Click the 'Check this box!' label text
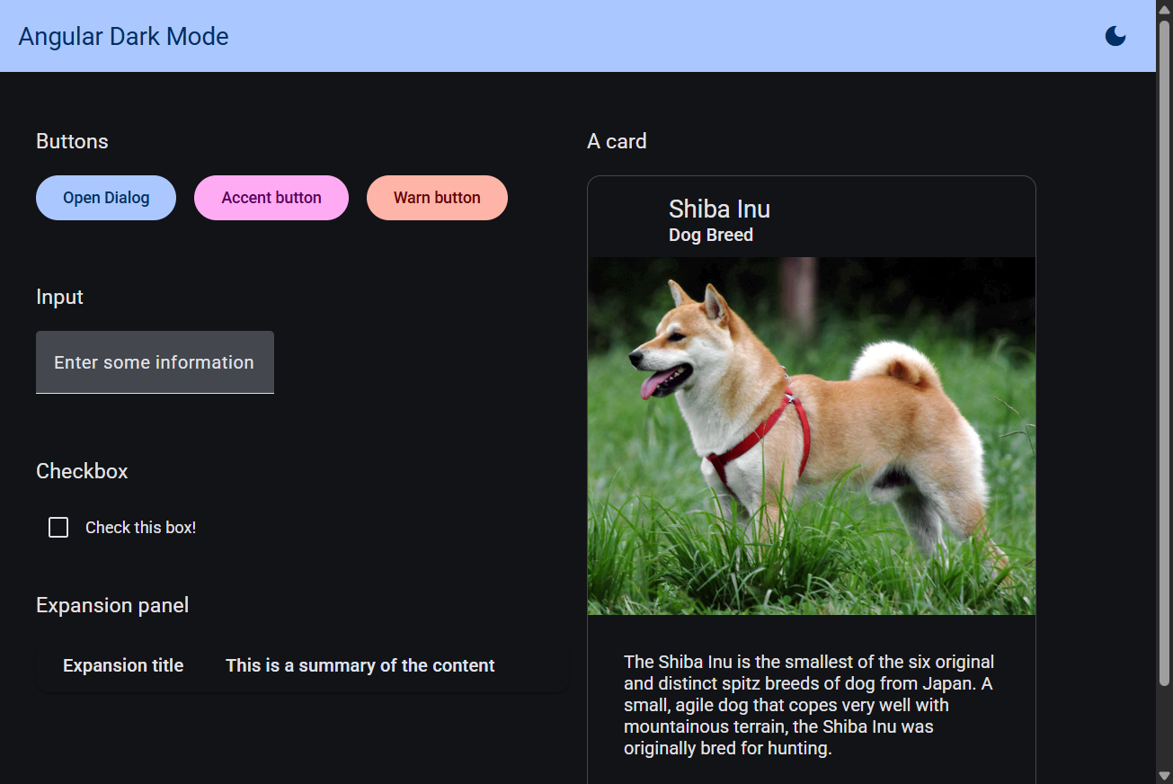The width and height of the screenshot is (1173, 784). click(141, 528)
